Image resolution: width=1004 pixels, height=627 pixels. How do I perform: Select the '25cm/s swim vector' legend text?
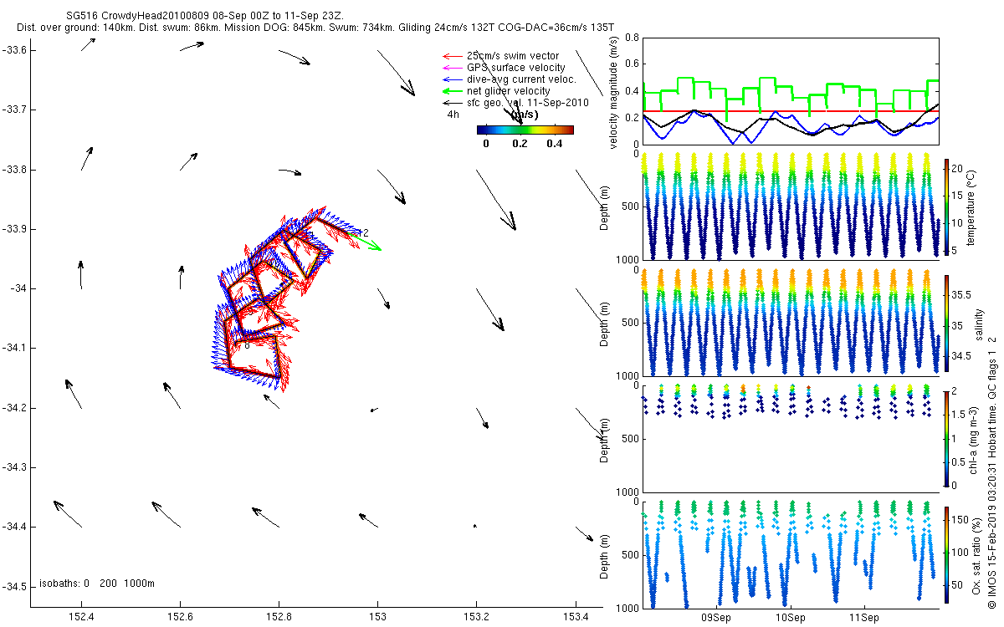pyautogui.click(x=514, y=56)
